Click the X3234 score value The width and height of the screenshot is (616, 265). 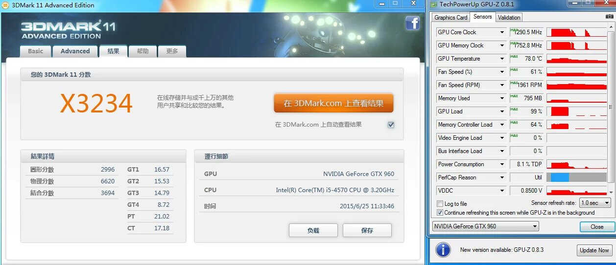(x=96, y=103)
